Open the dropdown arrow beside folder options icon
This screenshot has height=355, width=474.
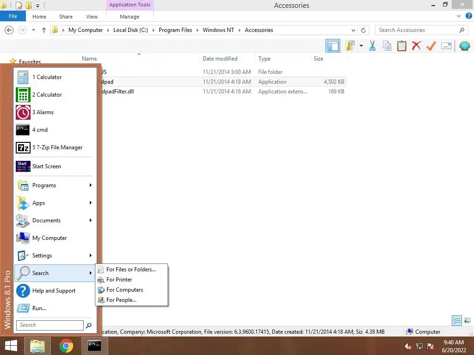pyautogui.click(x=361, y=46)
